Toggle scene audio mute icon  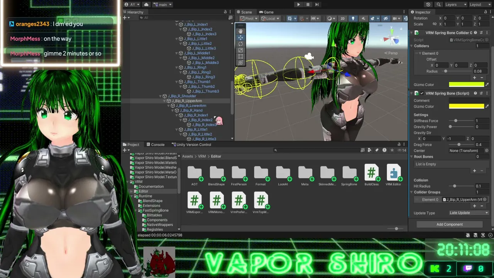coord(363,19)
